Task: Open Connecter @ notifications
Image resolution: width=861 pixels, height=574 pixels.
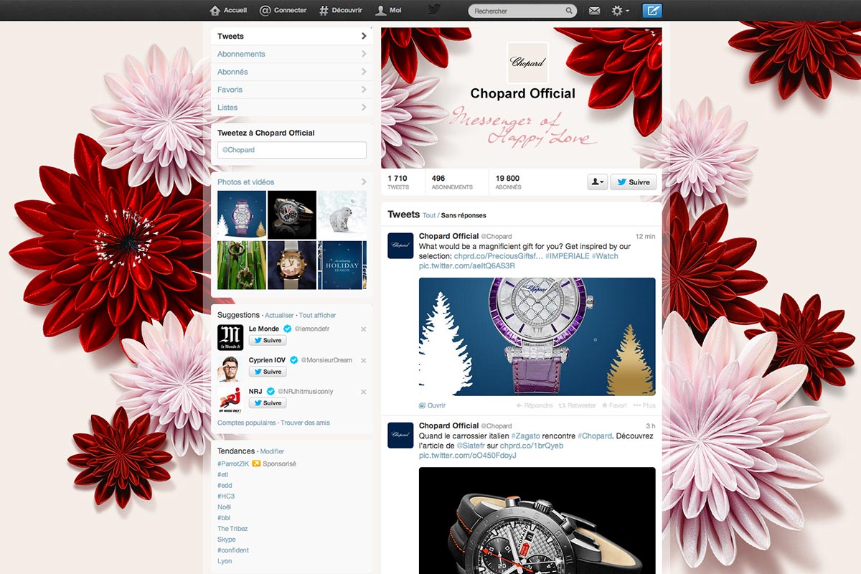Action: 283,11
